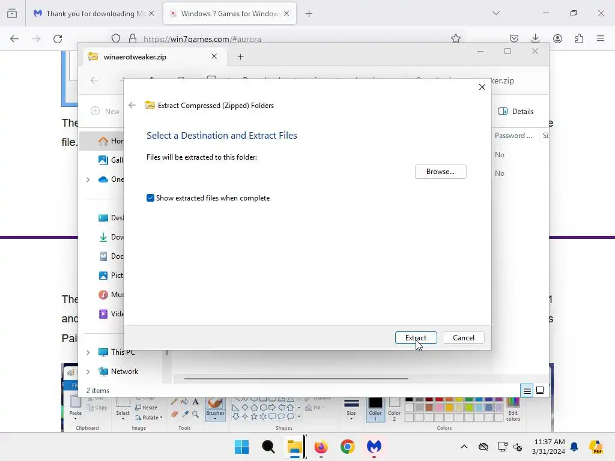Open Downloads folder in sidebar

coord(111,237)
